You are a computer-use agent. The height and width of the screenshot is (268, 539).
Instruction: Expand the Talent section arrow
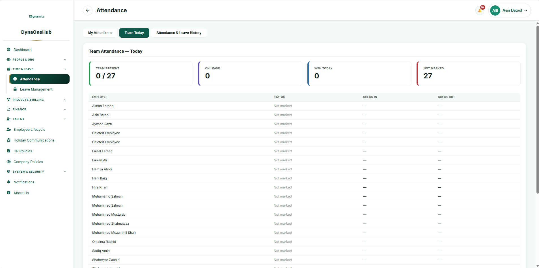pyautogui.click(x=65, y=119)
